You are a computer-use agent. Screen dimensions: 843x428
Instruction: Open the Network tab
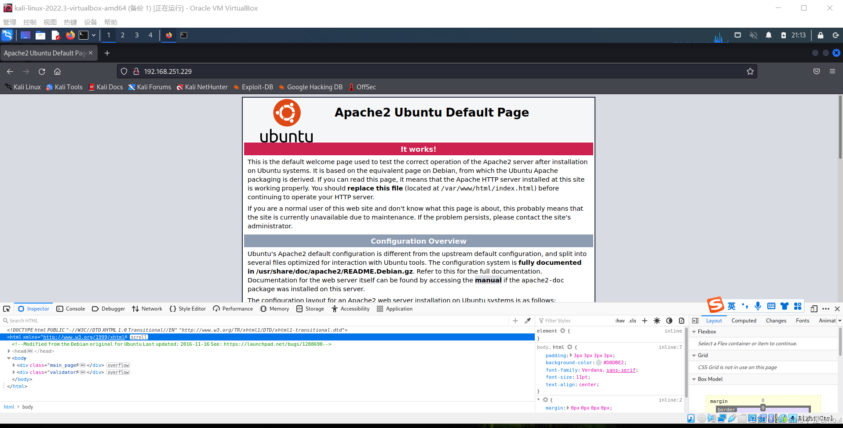147,309
